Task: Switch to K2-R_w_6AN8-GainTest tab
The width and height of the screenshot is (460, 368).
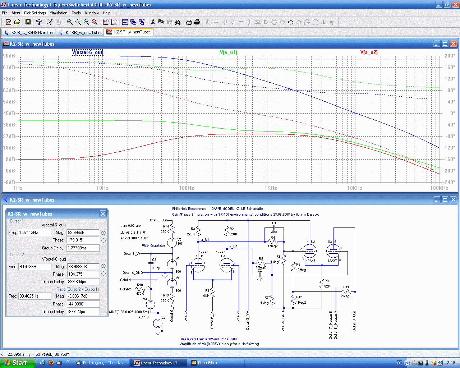Action: (x=29, y=32)
